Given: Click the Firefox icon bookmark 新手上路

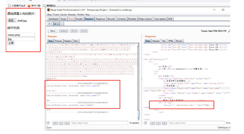Looking at the screenshot, I should coord(29,5).
